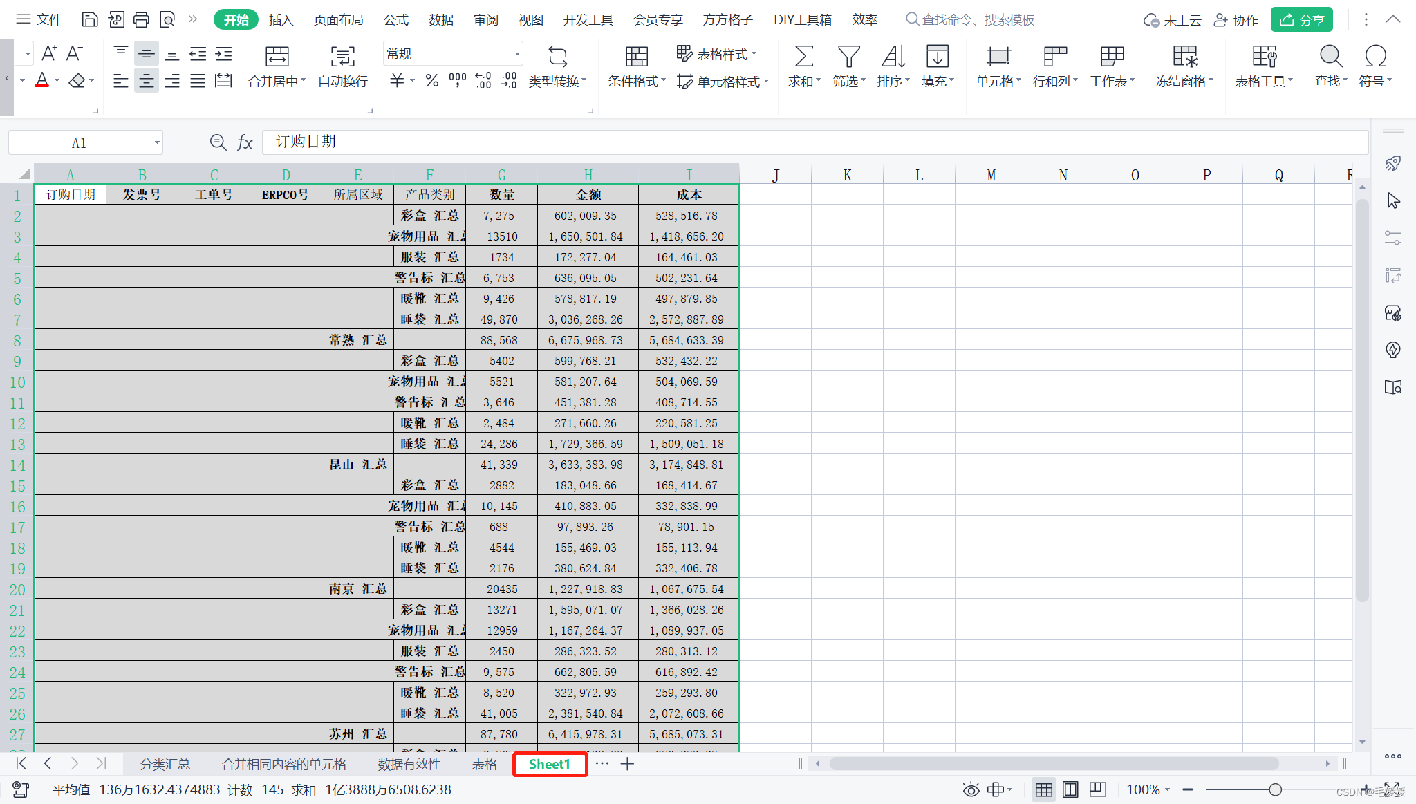This screenshot has width=1416, height=804.
Task: Click the Type Conversion (类型转换) icon
Action: pyautogui.click(x=557, y=57)
